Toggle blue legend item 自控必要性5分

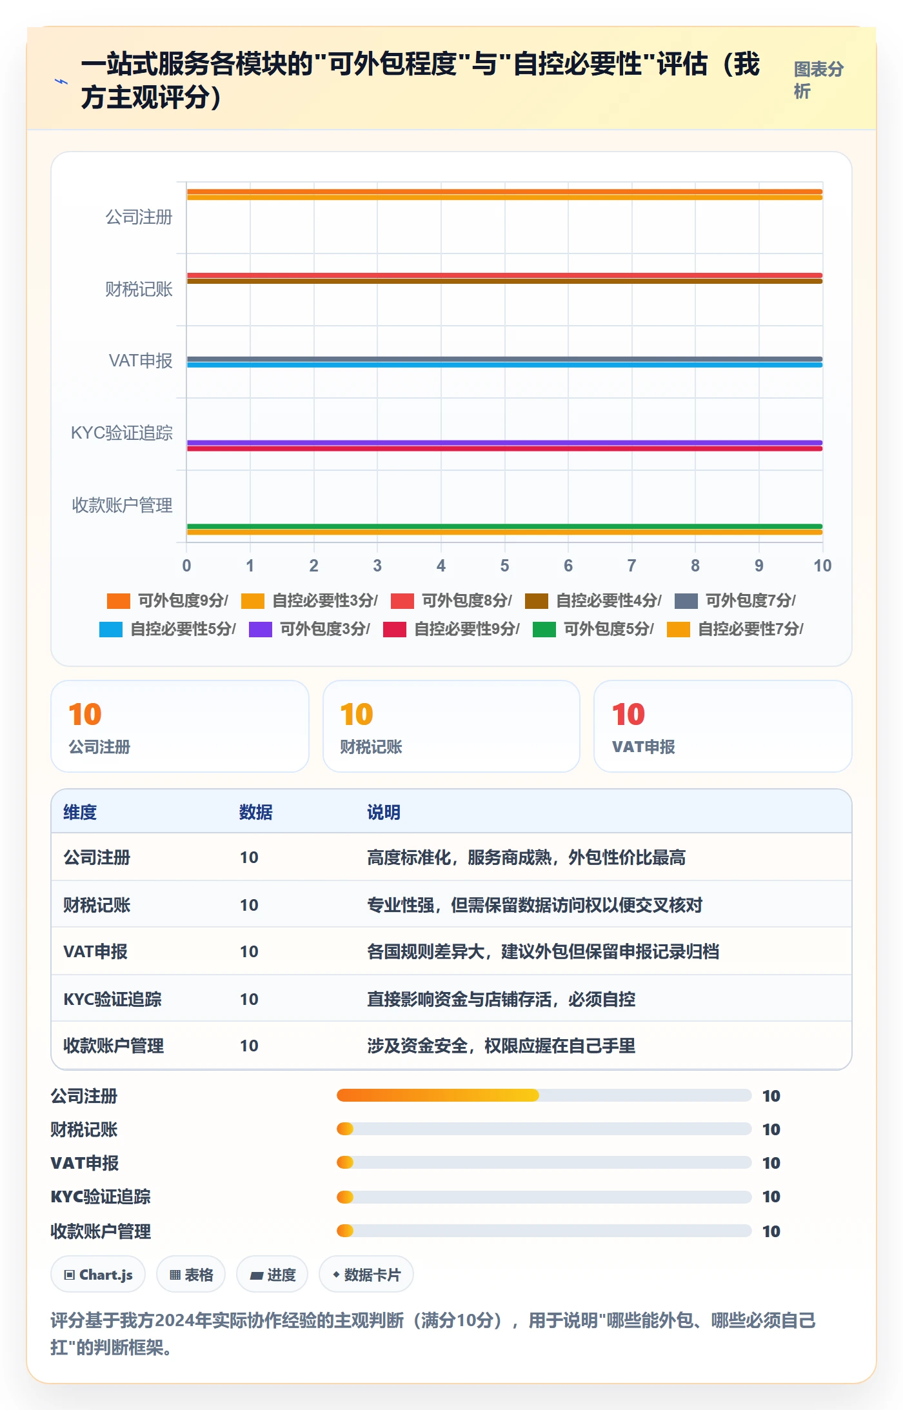[167, 630]
